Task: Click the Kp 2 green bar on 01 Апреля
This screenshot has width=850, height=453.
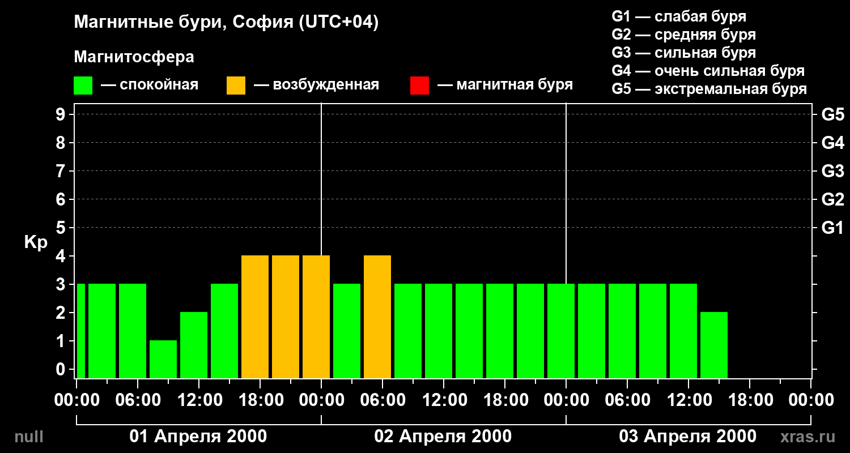Action: pos(194,345)
